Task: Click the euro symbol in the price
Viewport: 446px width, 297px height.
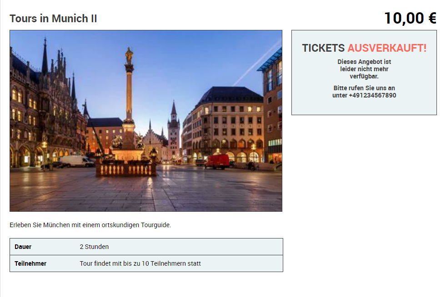Action: pyautogui.click(x=432, y=19)
